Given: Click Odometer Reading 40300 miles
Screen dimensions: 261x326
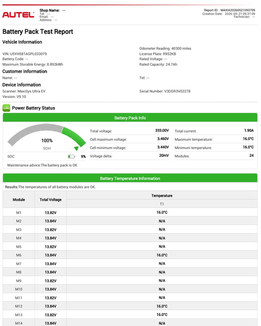Looking at the screenshot, I should (x=165, y=48).
